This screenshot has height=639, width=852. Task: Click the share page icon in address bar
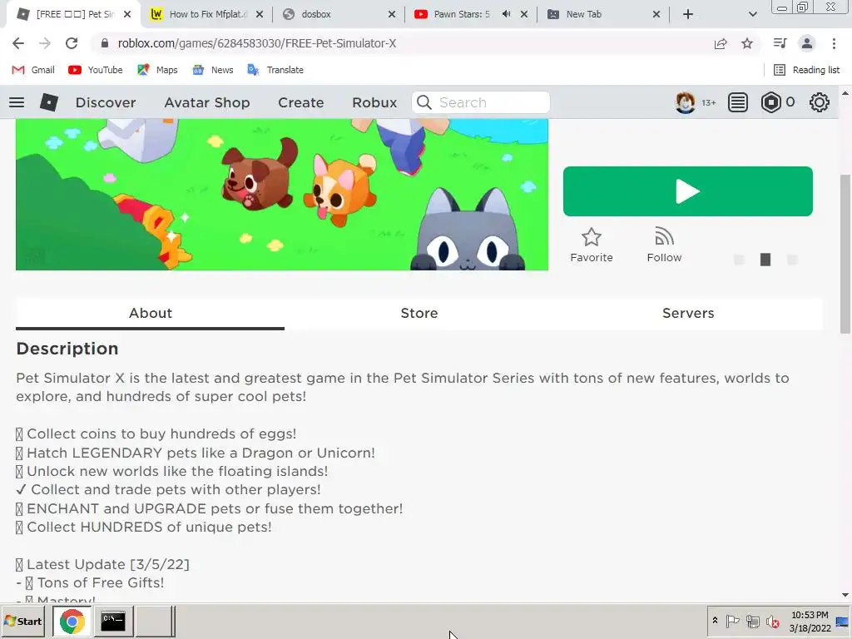coord(721,43)
